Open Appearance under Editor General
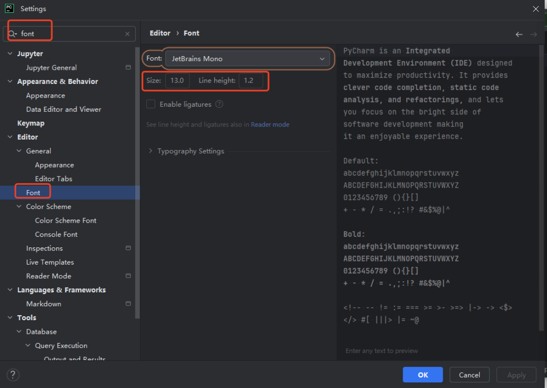Image resolution: width=547 pixels, height=388 pixels. [x=54, y=165]
